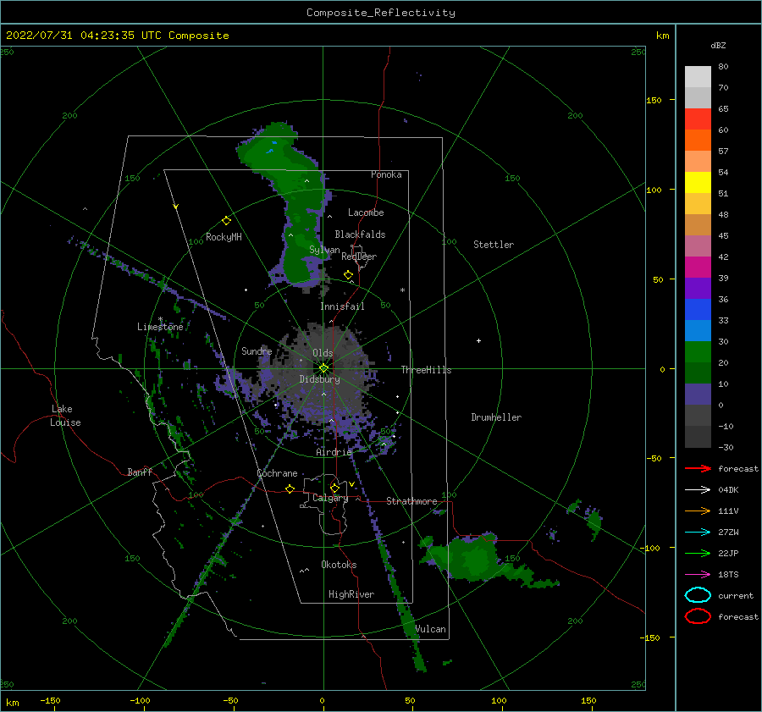Click yellow diamond marker below Cochrane
This screenshot has height=712, width=762.
pos(290,489)
